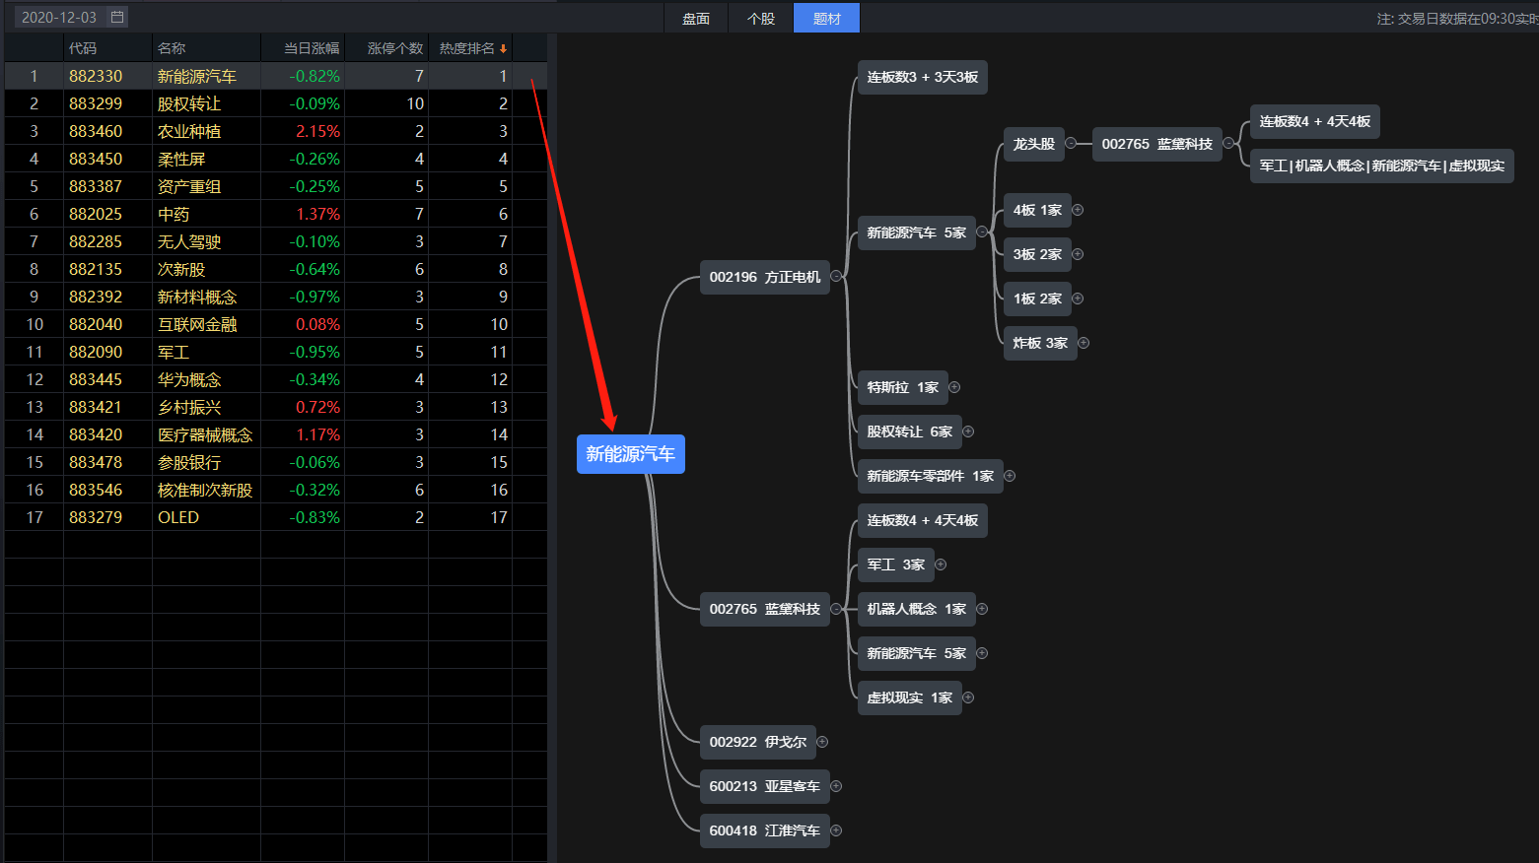Select the 参股银行 row
1539x863 pixels.
point(275,462)
